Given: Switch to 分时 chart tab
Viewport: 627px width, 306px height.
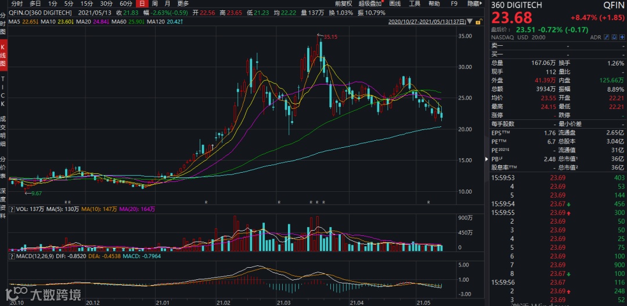Looking at the screenshot, I should click(x=17, y=4).
